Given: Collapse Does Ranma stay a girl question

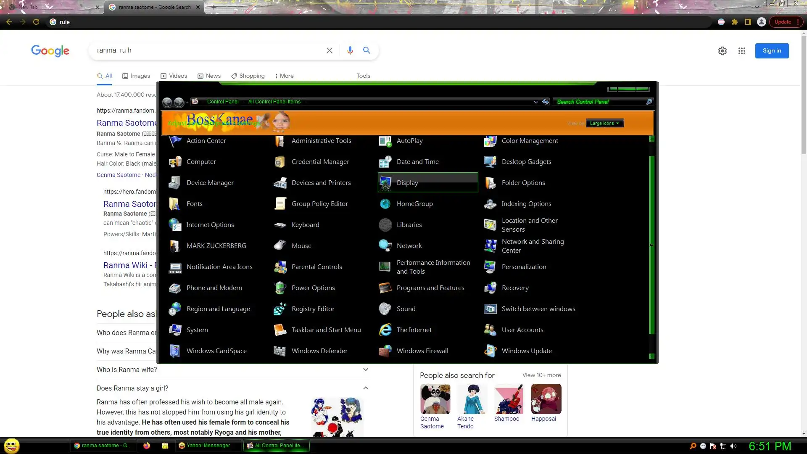Looking at the screenshot, I should pyautogui.click(x=365, y=388).
